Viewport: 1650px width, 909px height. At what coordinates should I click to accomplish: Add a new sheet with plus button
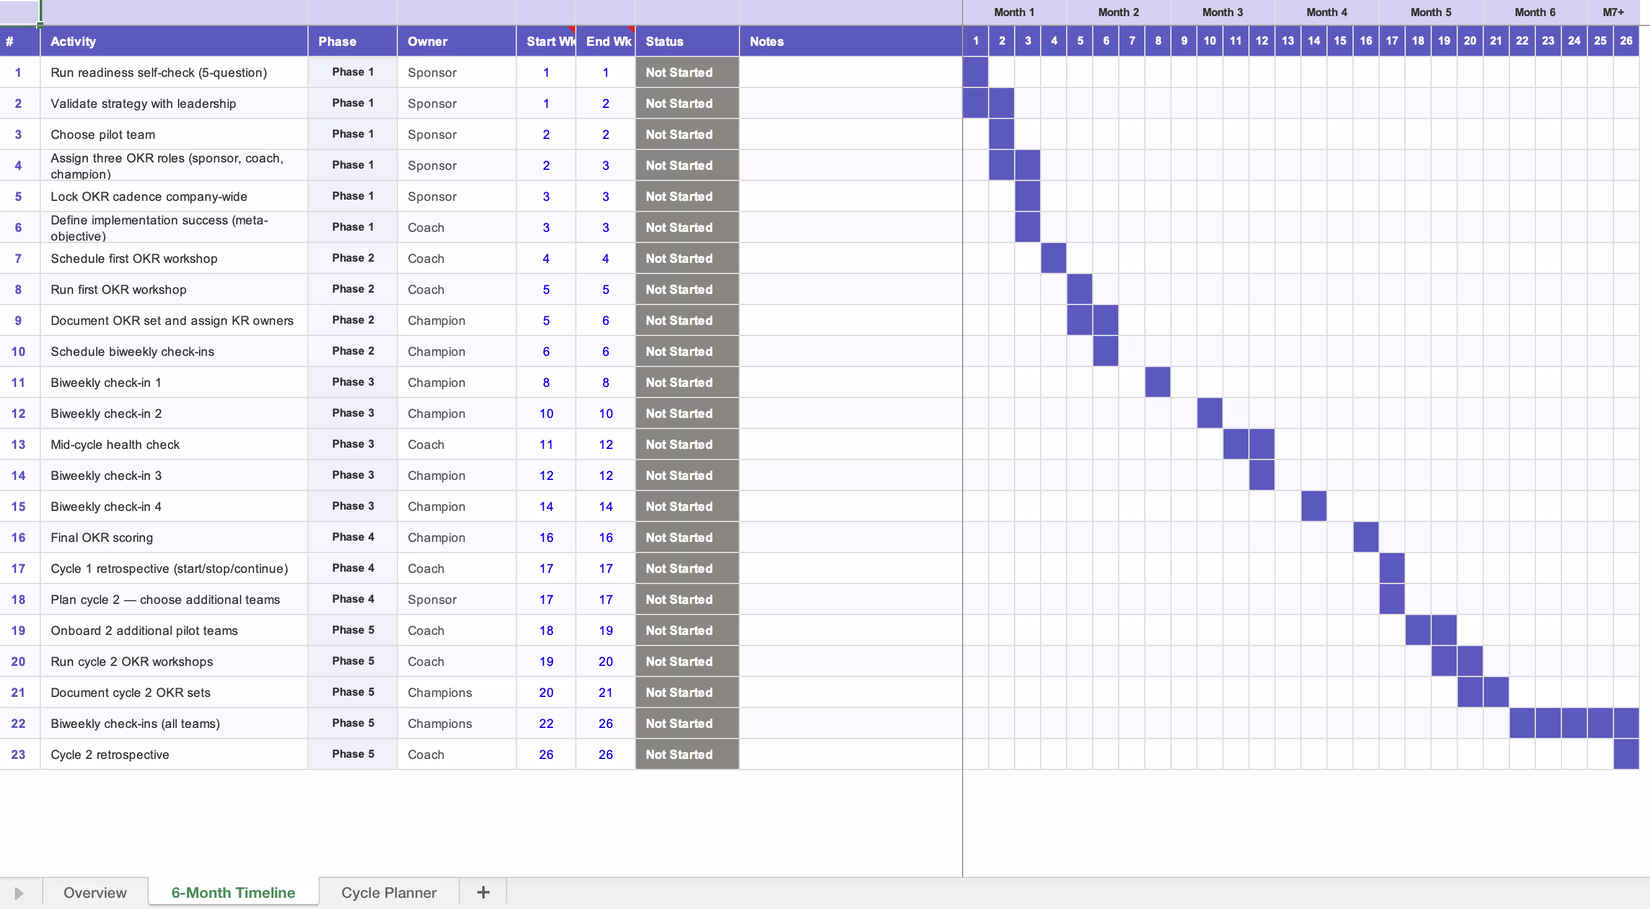[483, 892]
